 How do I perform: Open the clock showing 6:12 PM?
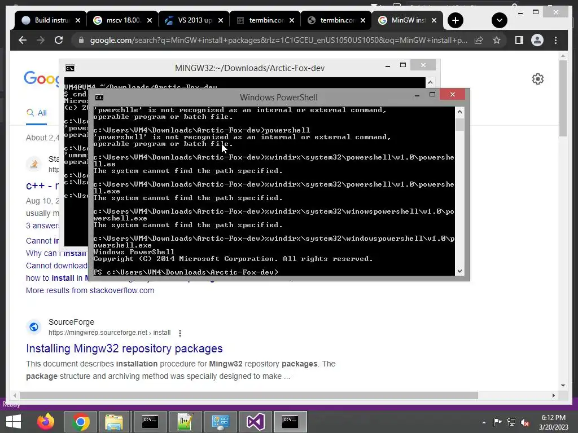coord(553,422)
